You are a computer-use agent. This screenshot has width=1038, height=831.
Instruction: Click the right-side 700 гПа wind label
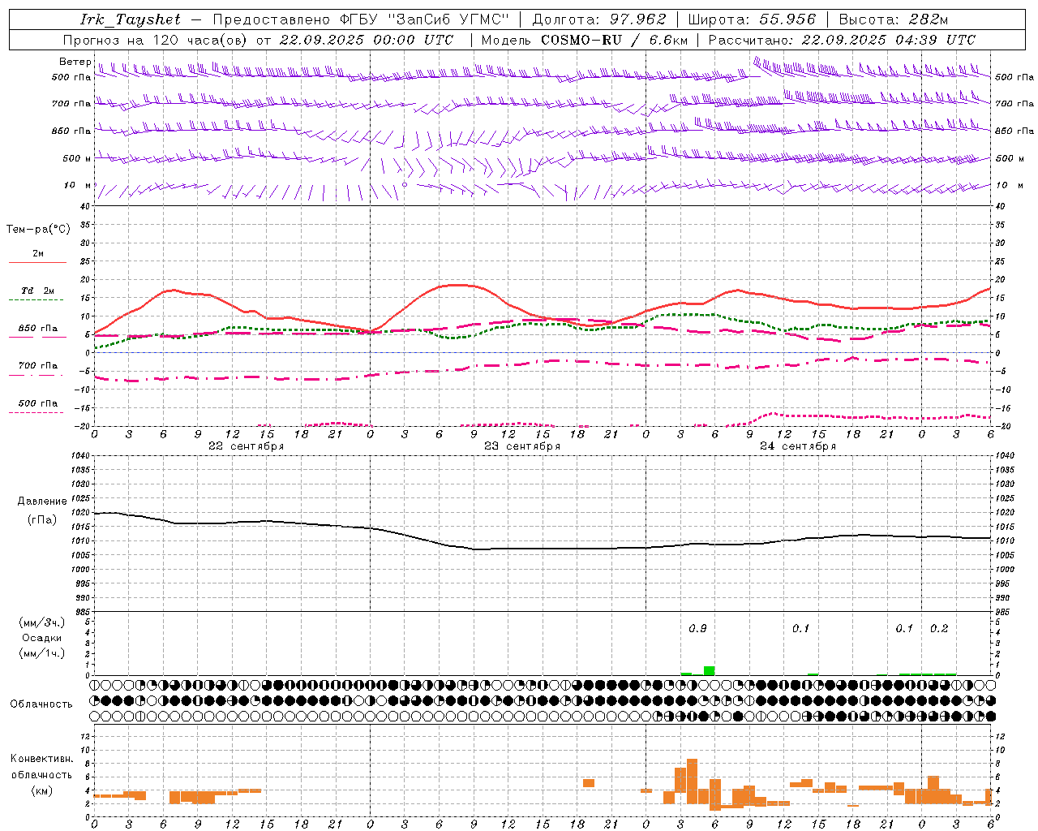(1014, 104)
